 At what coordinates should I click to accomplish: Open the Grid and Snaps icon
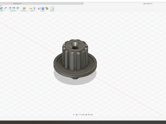coord(89,115)
